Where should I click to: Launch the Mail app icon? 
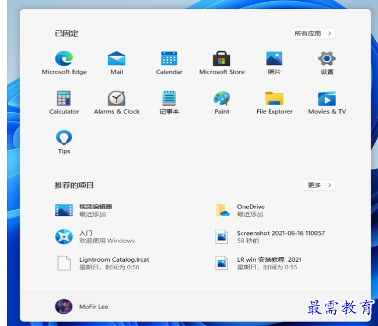pos(117,58)
